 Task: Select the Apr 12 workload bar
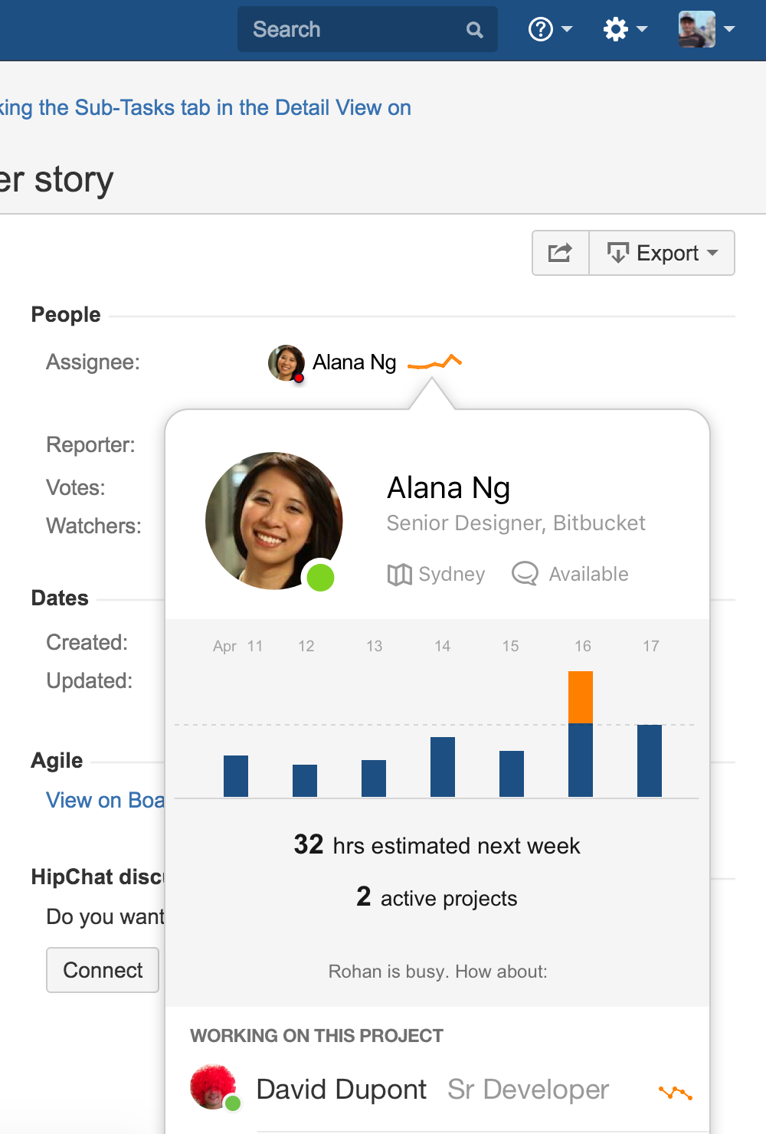point(305,781)
